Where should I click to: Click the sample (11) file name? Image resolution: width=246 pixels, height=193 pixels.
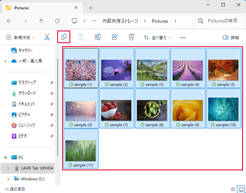tap(83, 165)
